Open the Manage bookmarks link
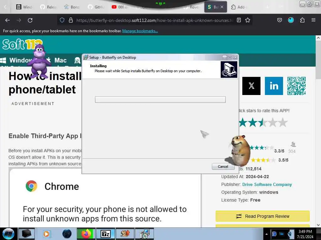Image resolution: width=321 pixels, height=240 pixels. [140, 31]
